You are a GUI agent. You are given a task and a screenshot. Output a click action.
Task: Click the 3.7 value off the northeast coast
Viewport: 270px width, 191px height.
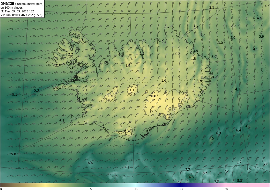tap(202, 35)
